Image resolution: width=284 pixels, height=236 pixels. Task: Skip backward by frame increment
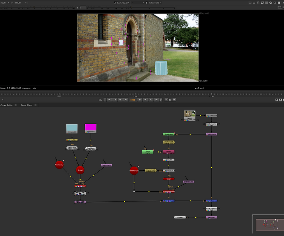[166, 100]
